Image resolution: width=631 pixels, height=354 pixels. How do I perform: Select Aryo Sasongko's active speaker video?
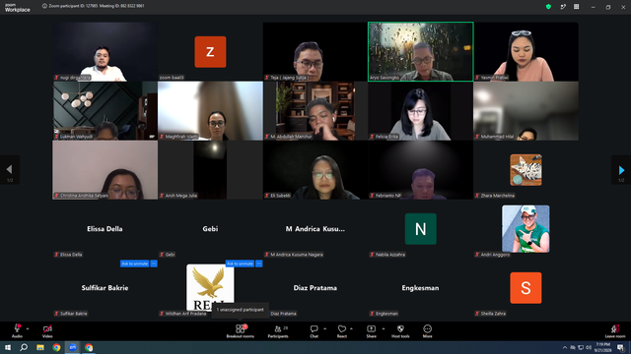point(421,52)
